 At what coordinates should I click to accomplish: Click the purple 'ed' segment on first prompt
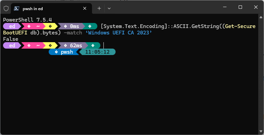point(12,26)
